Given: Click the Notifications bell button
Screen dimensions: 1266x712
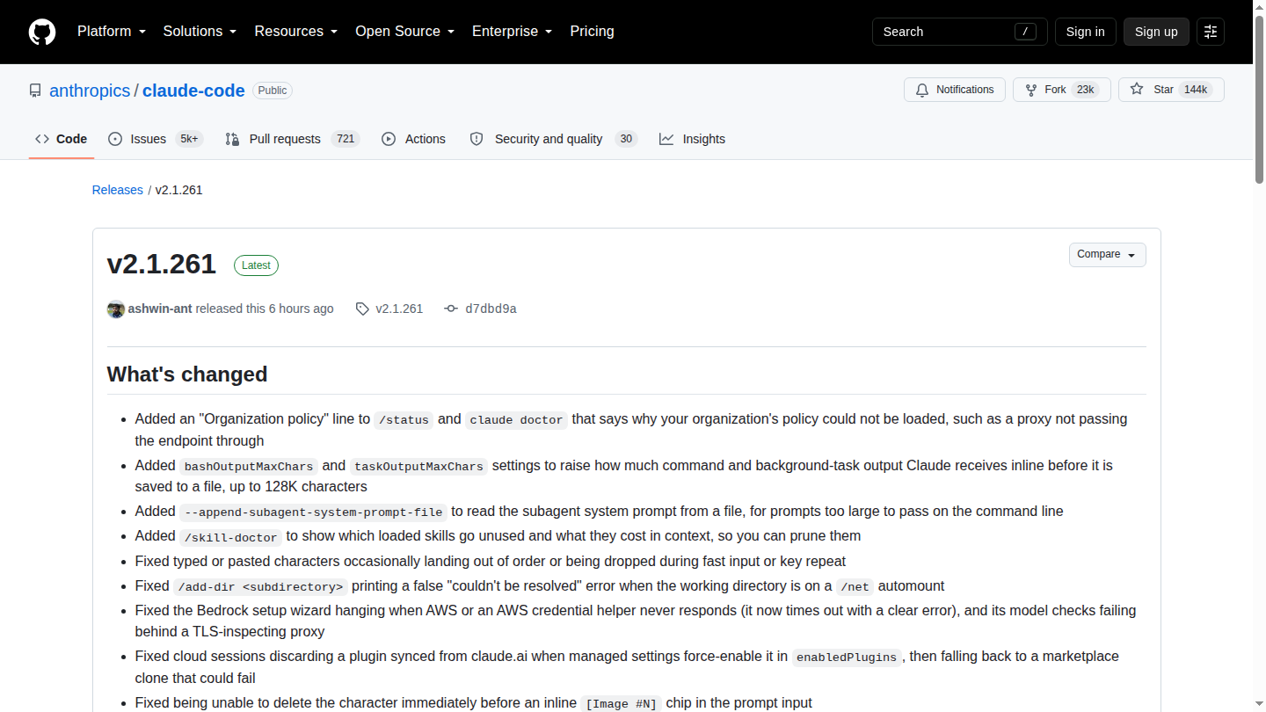Looking at the screenshot, I should point(955,90).
